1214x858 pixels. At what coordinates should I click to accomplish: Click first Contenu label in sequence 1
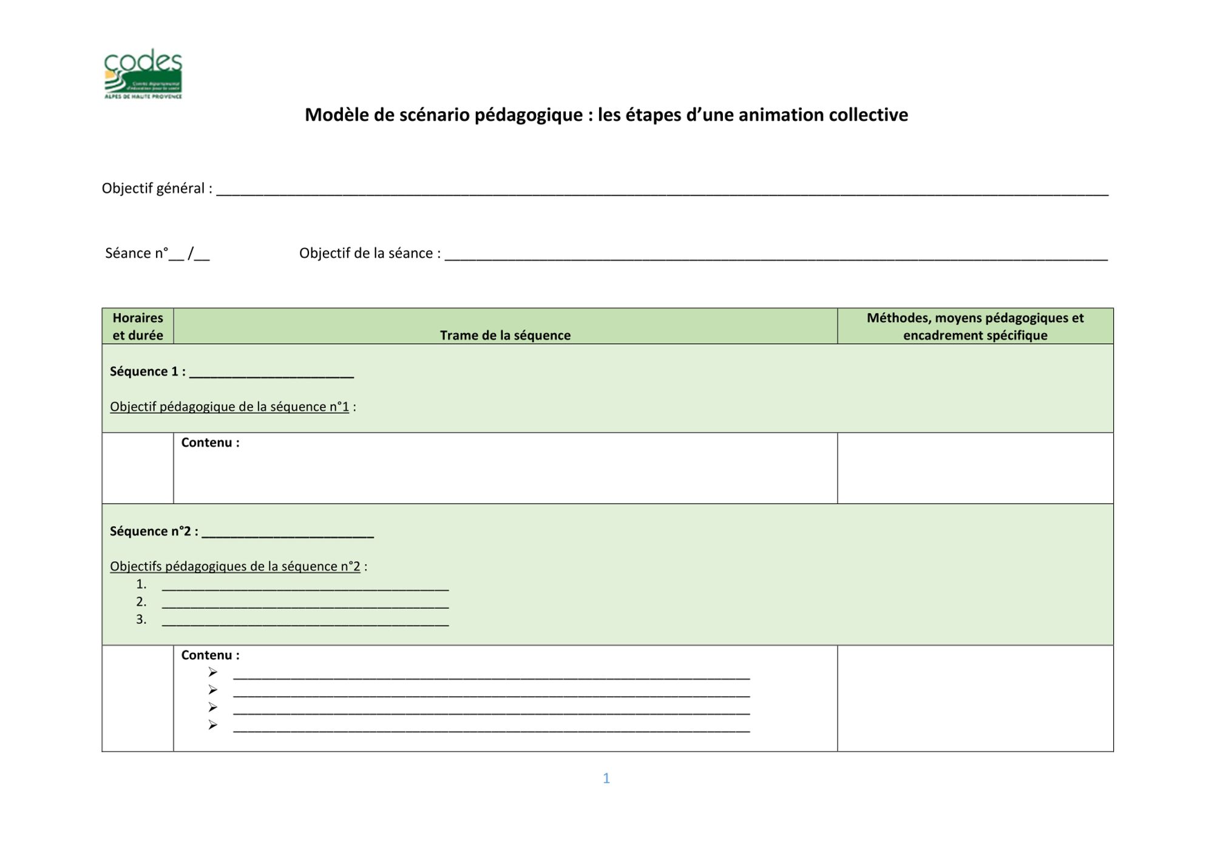coord(210,442)
